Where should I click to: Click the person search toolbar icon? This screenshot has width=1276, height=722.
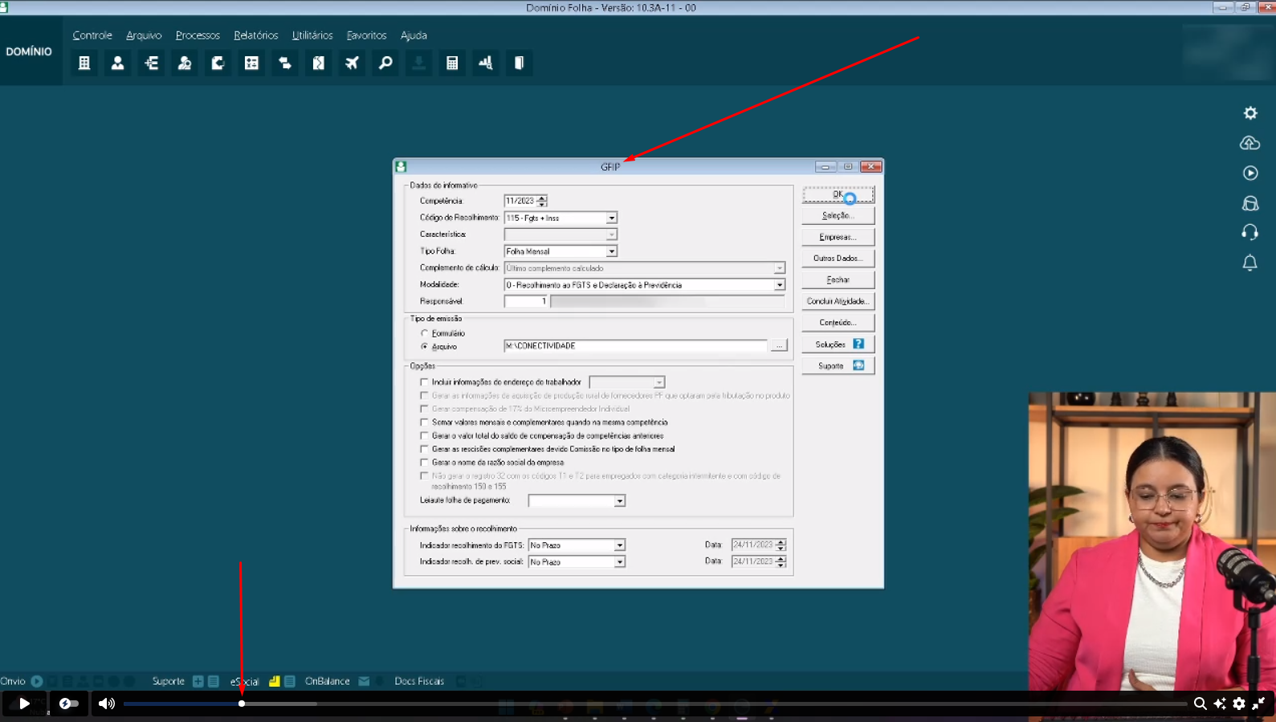[185, 63]
